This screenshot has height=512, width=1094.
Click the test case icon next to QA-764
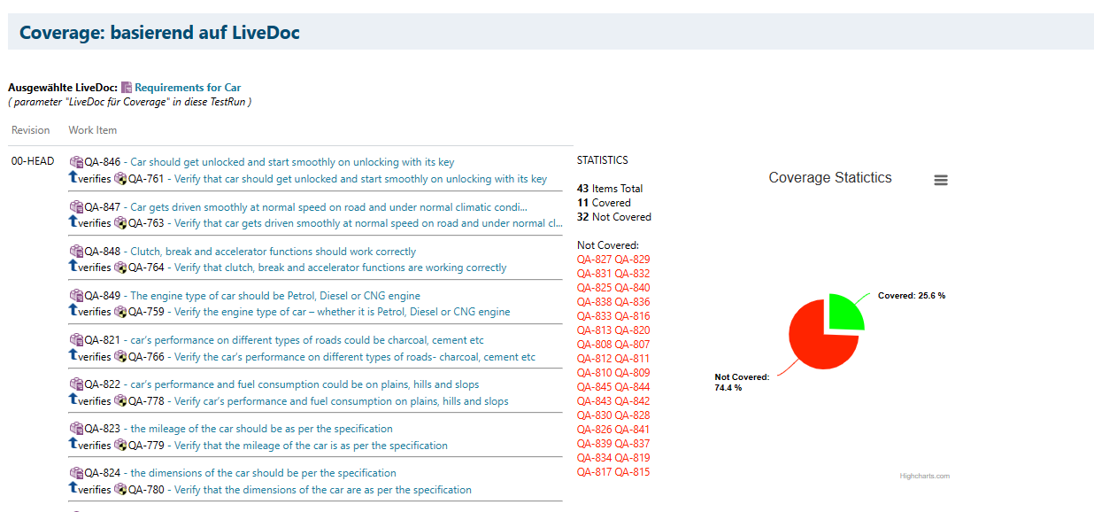[x=120, y=268]
